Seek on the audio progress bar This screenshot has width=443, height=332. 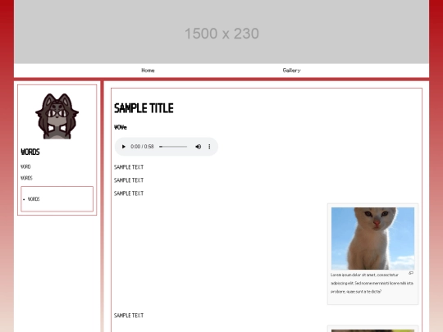pyautogui.click(x=173, y=147)
